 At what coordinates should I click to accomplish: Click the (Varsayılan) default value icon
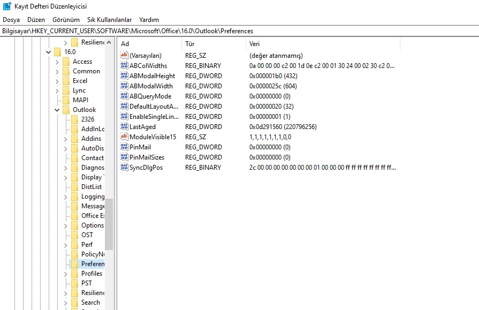124,56
